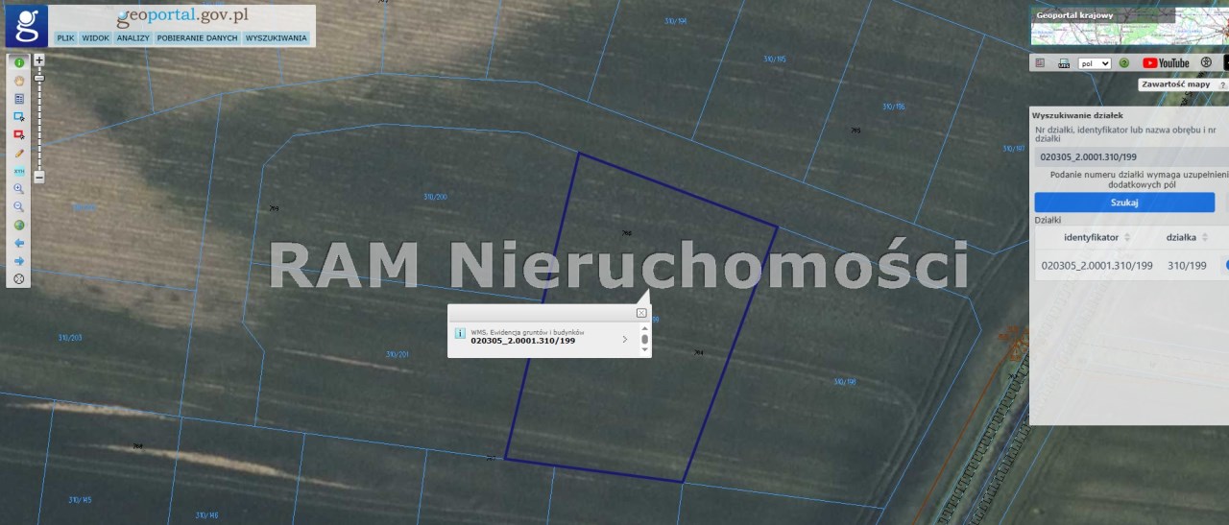1229x525 pixels.
Task: Sort results by identyfikator column
Action: pos(1127,237)
